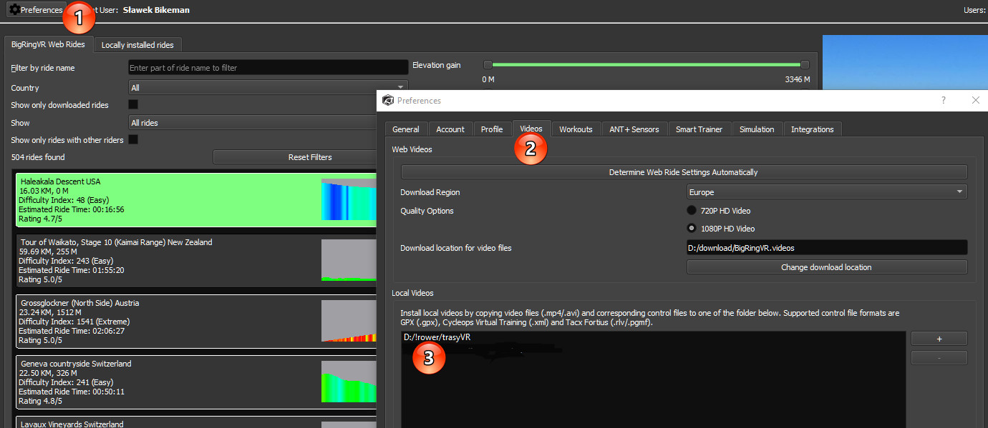Click the 504 rides found label
Image resolution: width=988 pixels, height=428 pixels.
click(38, 156)
